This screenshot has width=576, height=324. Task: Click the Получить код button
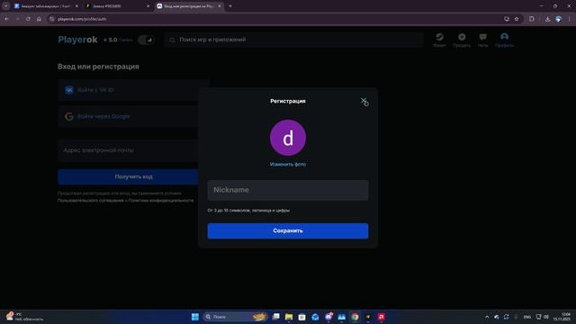coord(133,176)
